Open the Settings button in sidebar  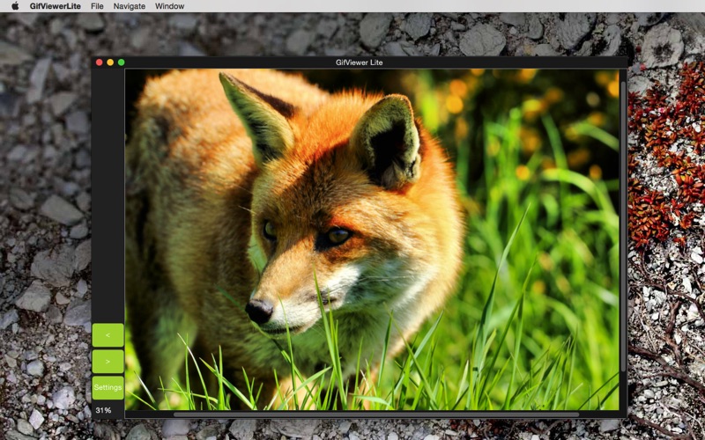(108, 387)
